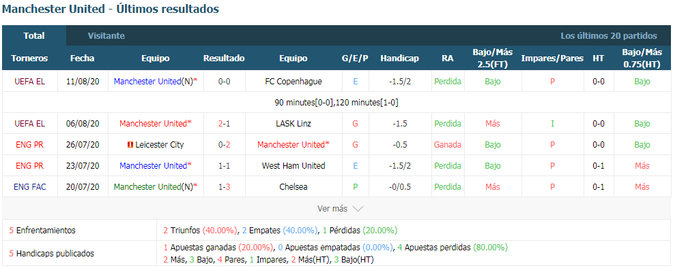Switch to the Visitante tab
Viewport: 673px width, 268px height.
coord(106,36)
